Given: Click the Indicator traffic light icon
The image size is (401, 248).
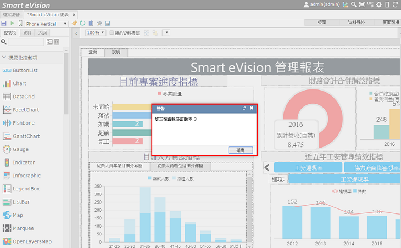Looking at the screenshot, I should click(7, 162).
